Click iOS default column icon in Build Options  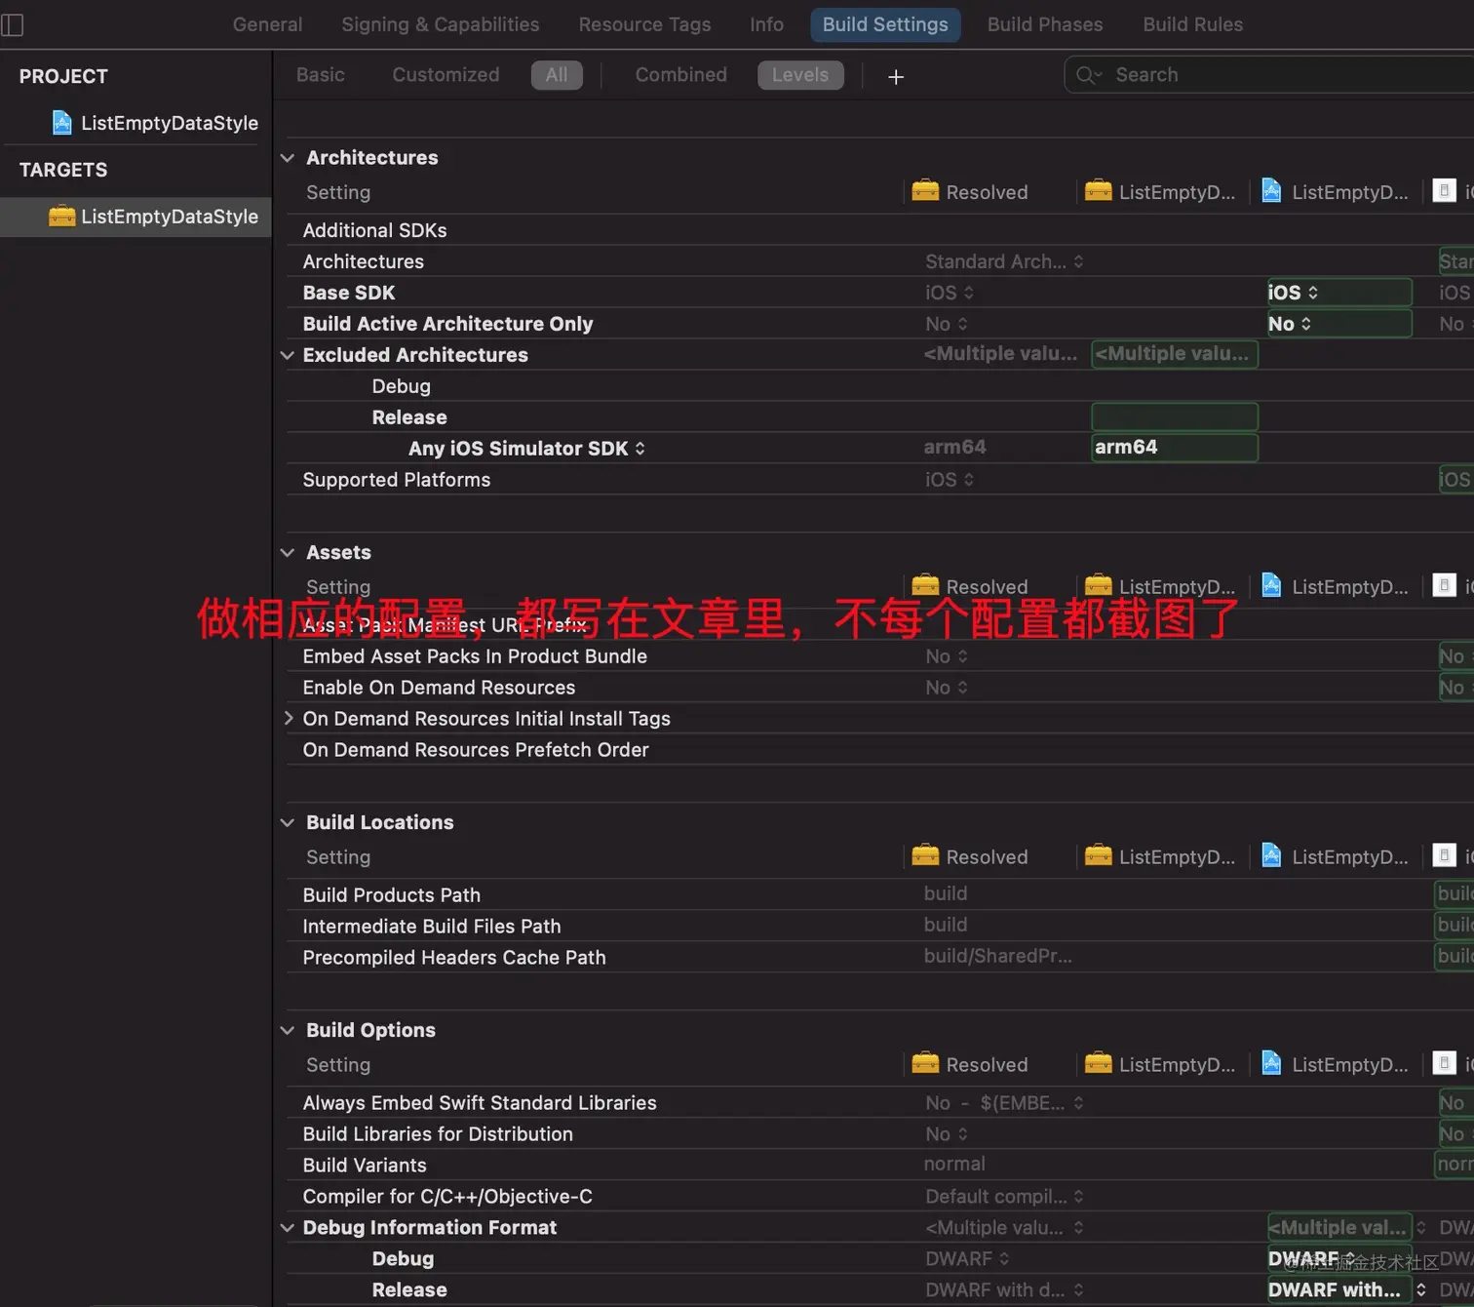click(1445, 1064)
